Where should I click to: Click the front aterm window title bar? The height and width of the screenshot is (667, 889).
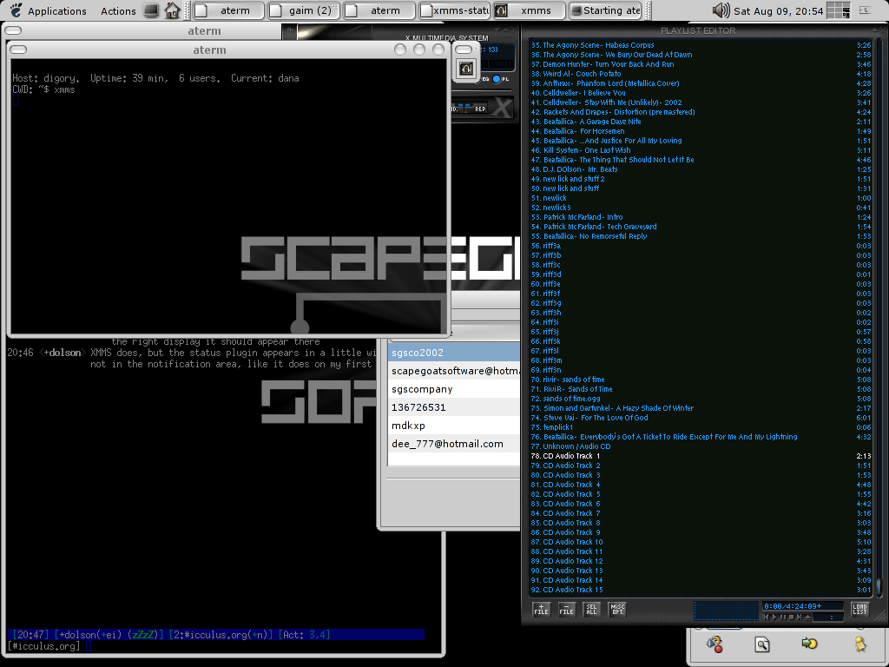tap(229, 50)
